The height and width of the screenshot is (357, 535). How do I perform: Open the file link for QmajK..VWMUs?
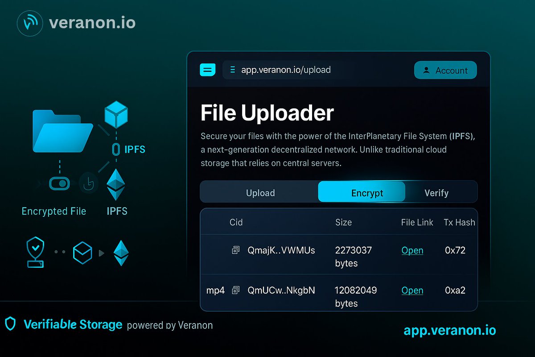coord(412,250)
